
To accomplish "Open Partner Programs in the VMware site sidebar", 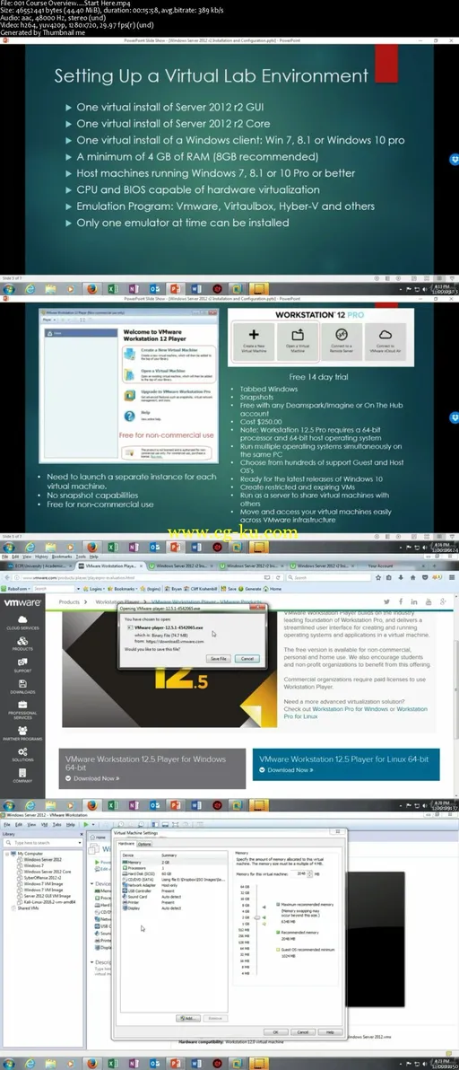I will tap(22, 733).
